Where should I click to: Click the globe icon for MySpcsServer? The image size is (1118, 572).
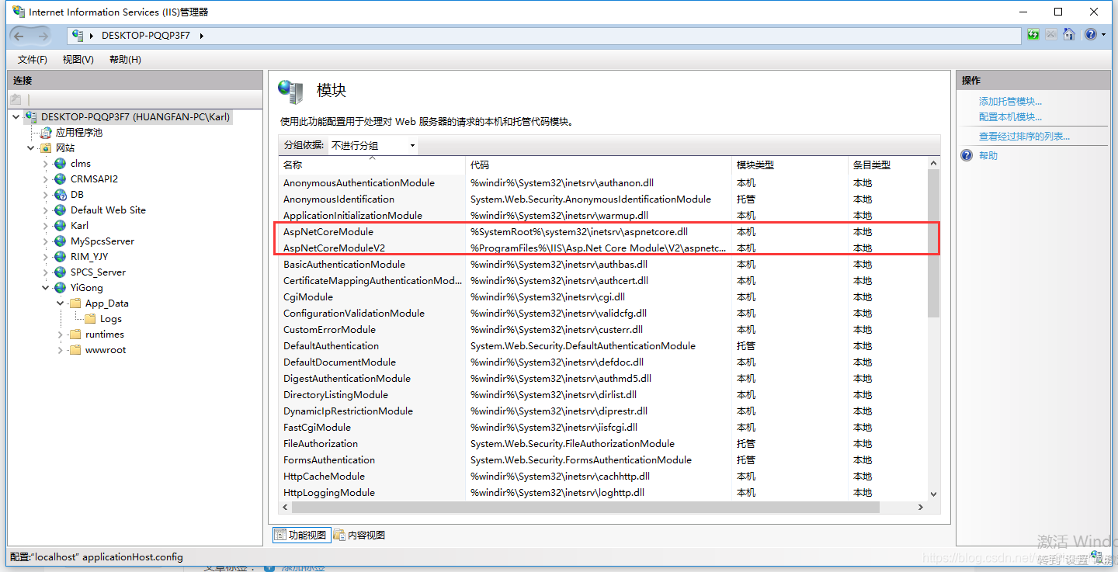click(x=60, y=241)
